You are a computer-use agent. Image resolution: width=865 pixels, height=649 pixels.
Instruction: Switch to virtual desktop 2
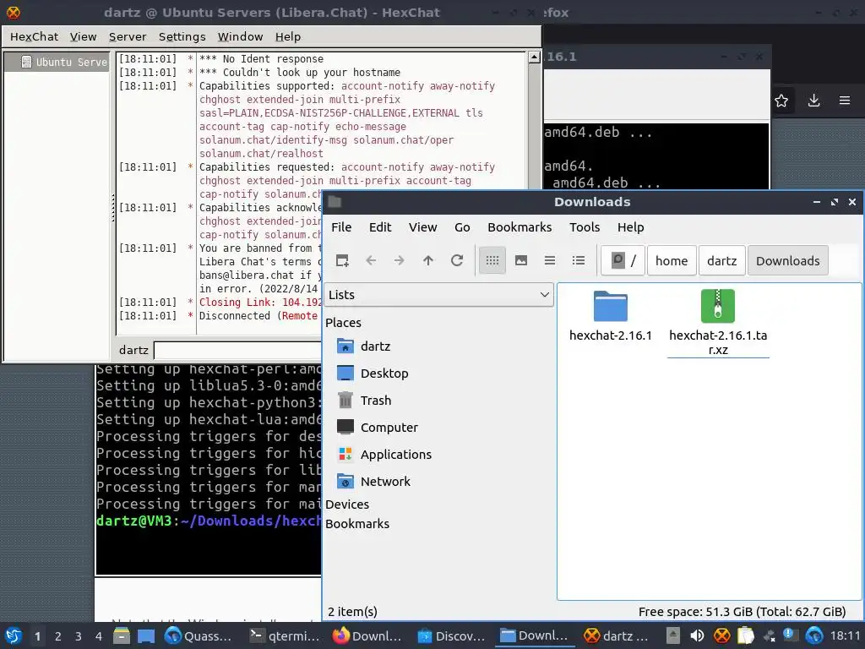click(58, 636)
